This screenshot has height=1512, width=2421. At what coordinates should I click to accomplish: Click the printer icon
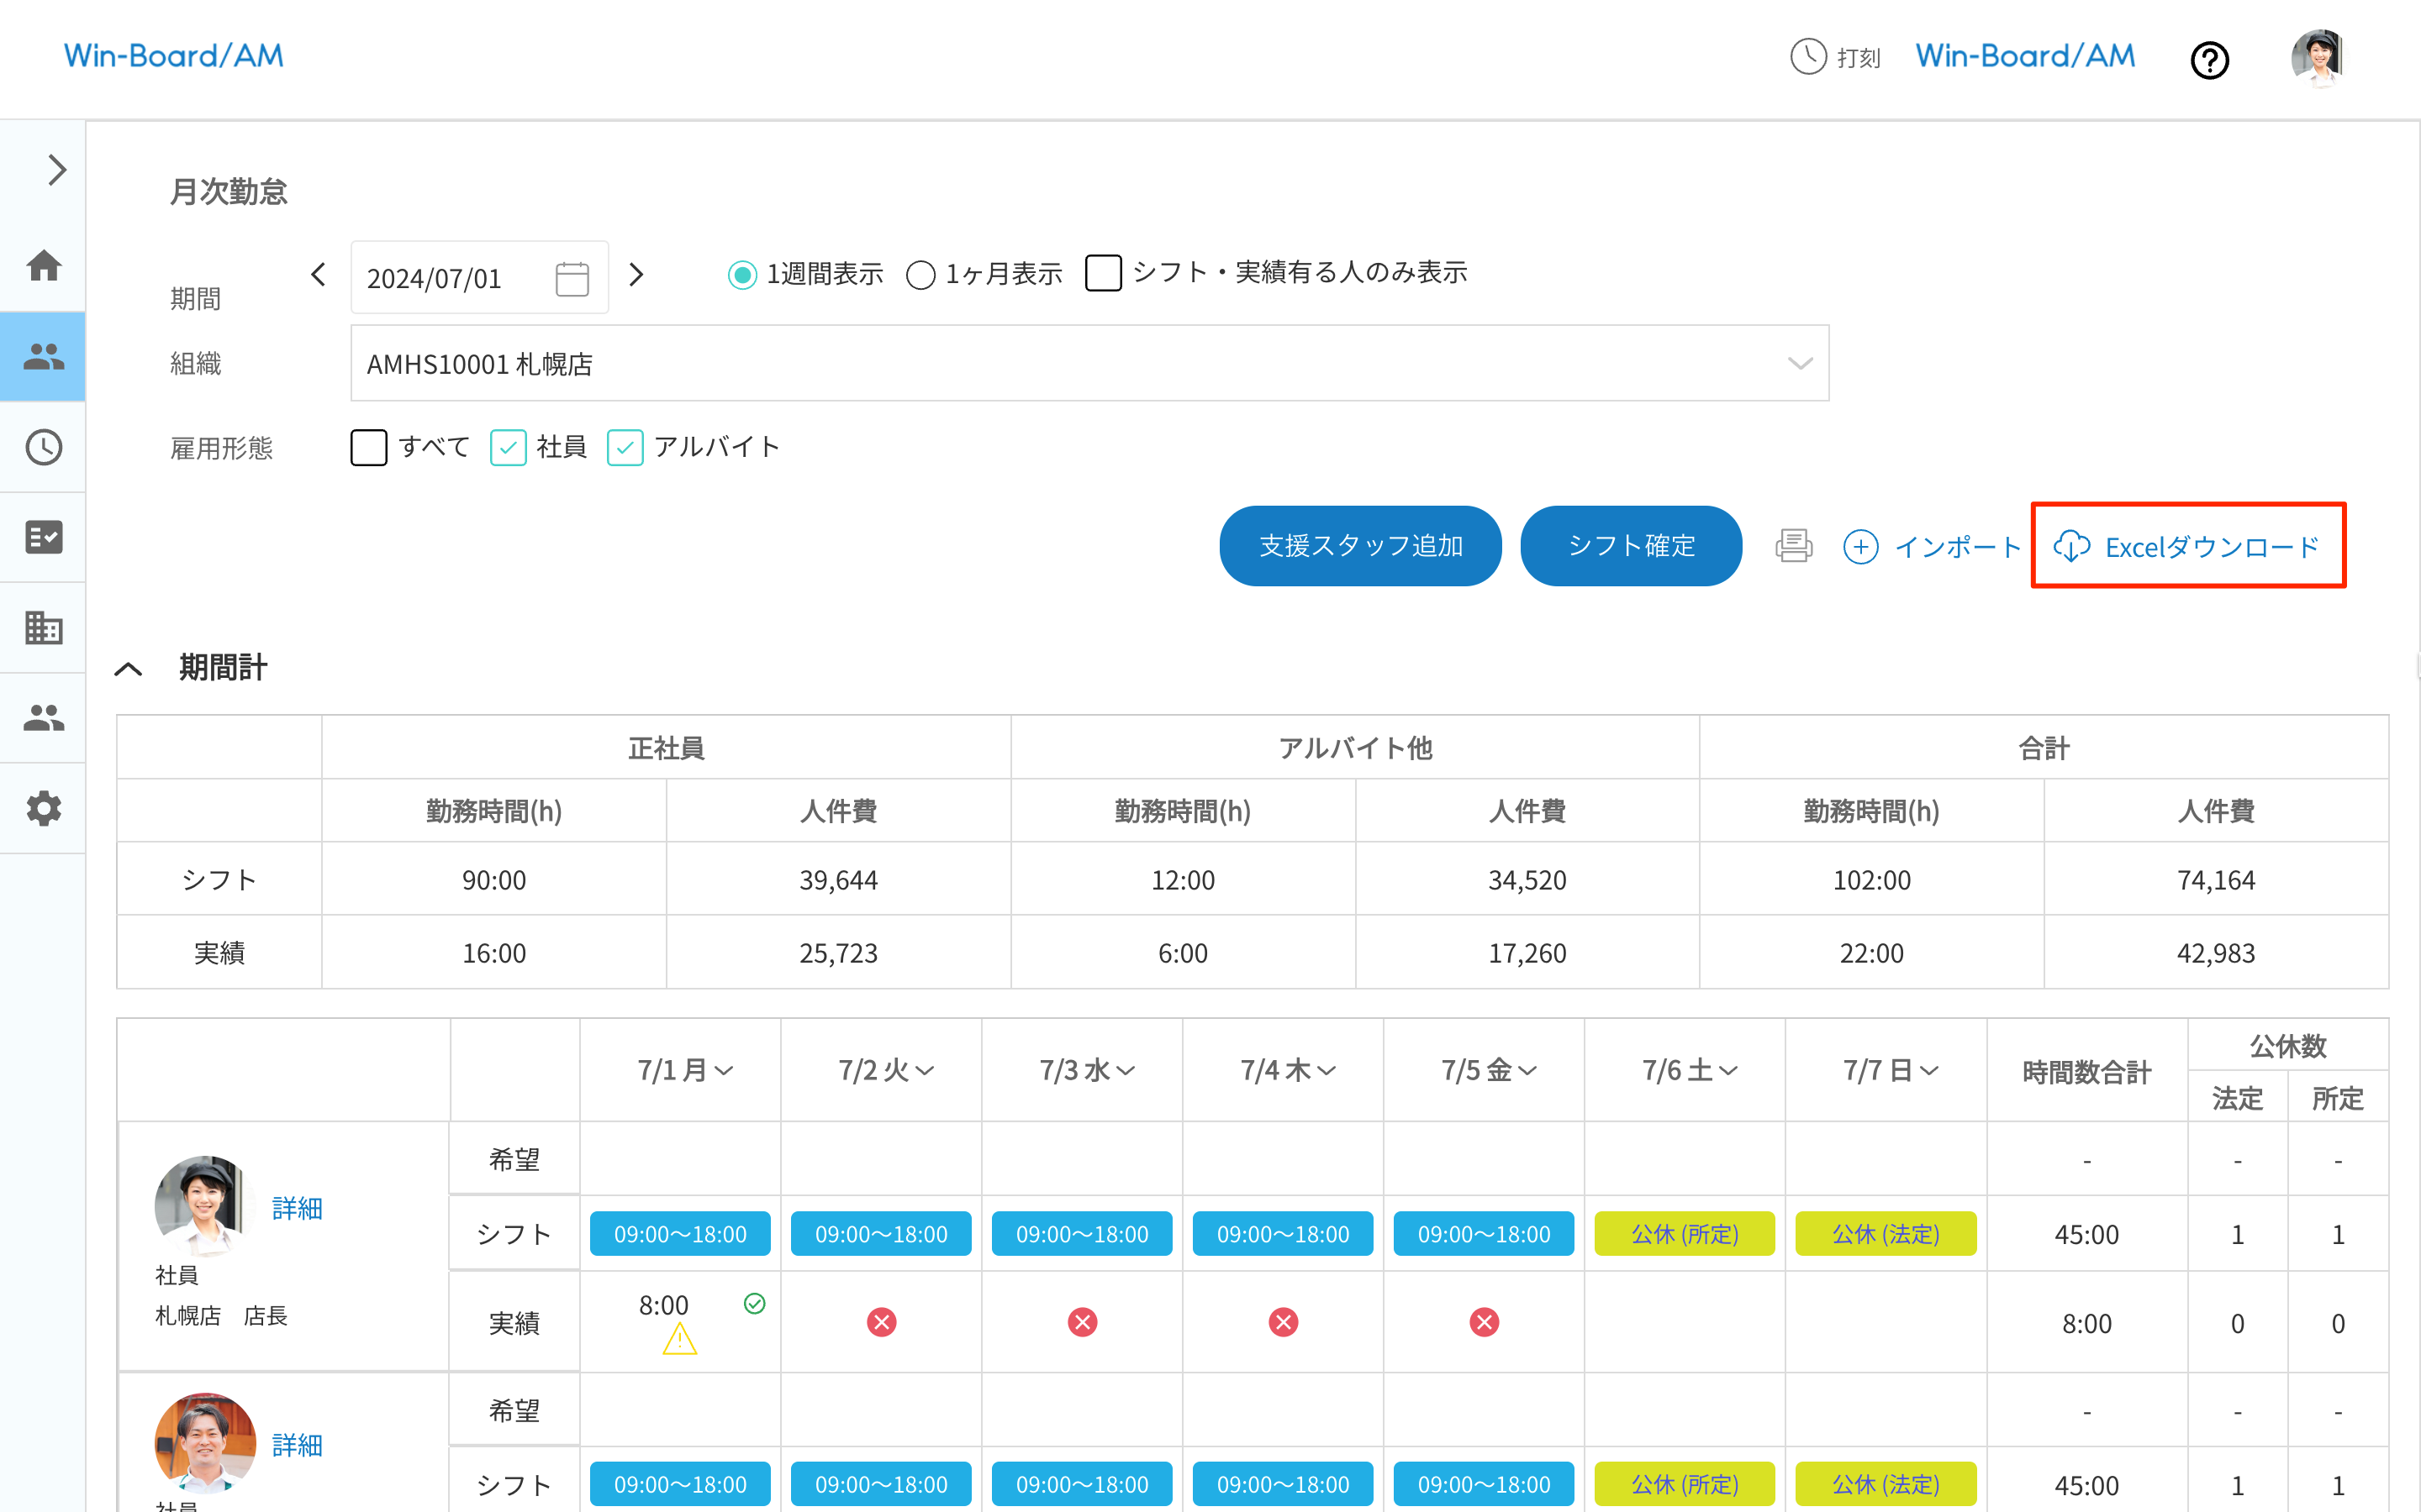point(1793,546)
